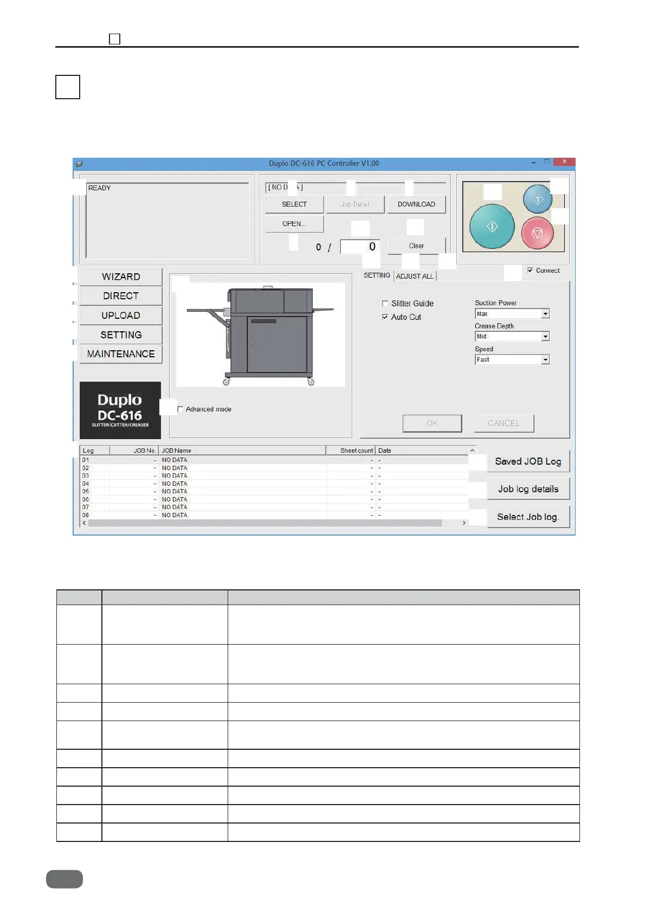This screenshot has height=913, width=645.
Task: Click the OK button
Action: [x=432, y=423]
